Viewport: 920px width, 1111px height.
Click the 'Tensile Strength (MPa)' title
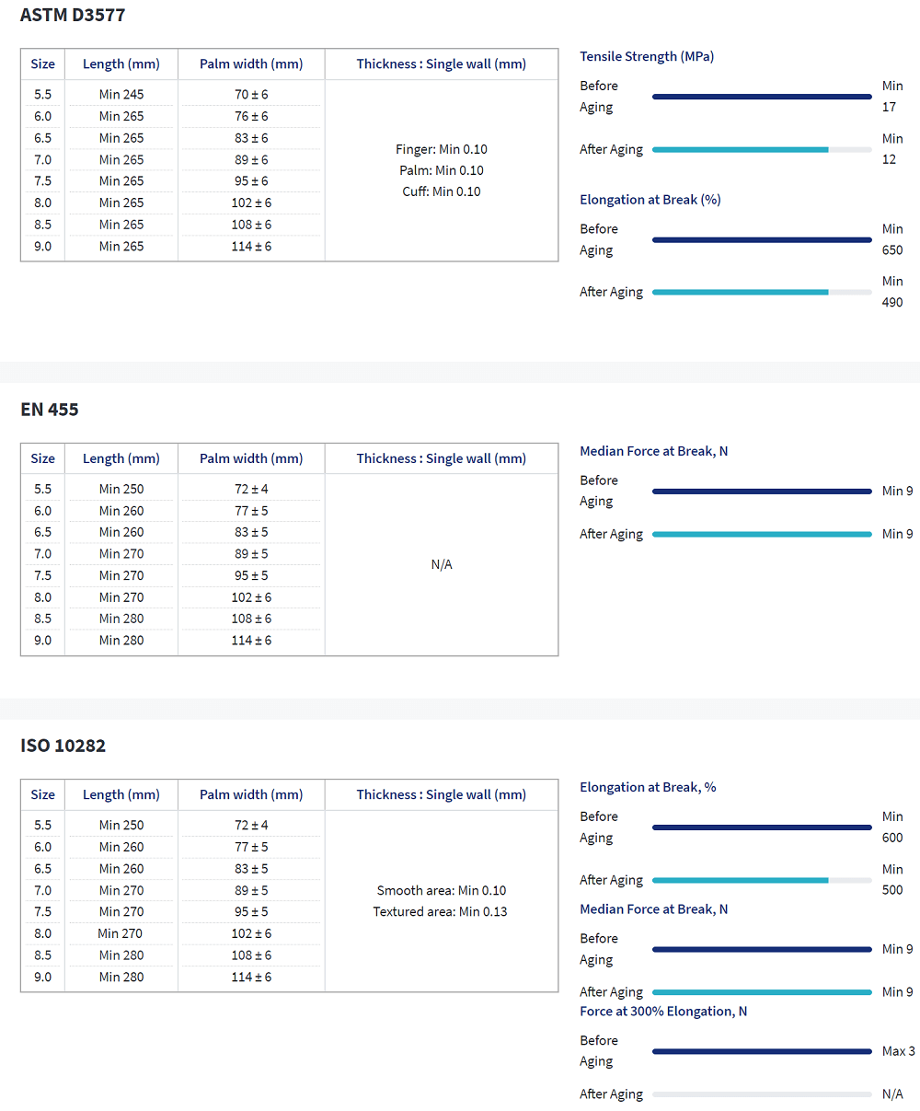[x=647, y=56]
